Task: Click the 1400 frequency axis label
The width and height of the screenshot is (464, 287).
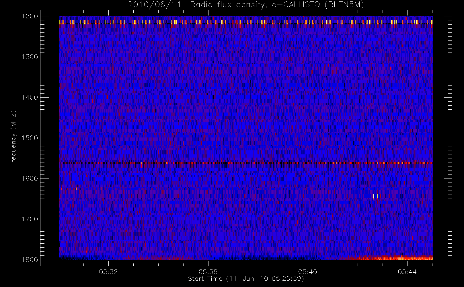Action: click(x=30, y=97)
